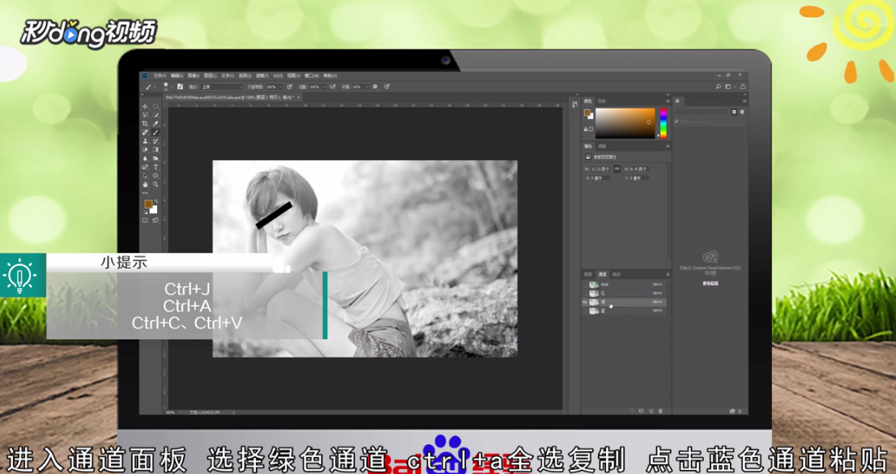The width and height of the screenshot is (896, 474).
Task: Select the Blur tool
Action: pyautogui.click(x=144, y=159)
